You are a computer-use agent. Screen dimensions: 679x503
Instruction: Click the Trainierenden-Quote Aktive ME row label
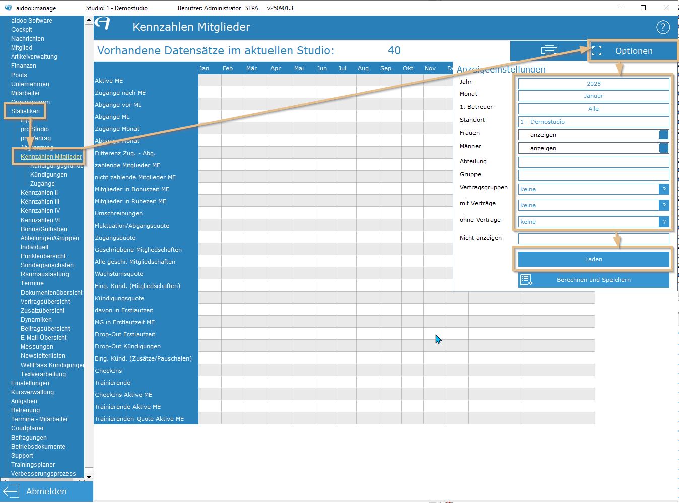(140, 419)
